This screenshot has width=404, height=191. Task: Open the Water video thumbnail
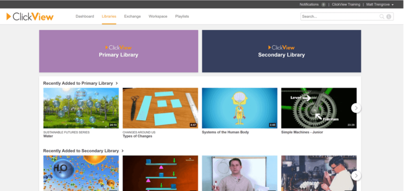tap(81, 108)
